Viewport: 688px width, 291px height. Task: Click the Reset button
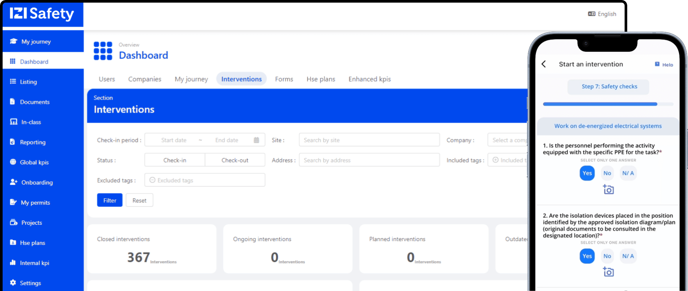139,200
